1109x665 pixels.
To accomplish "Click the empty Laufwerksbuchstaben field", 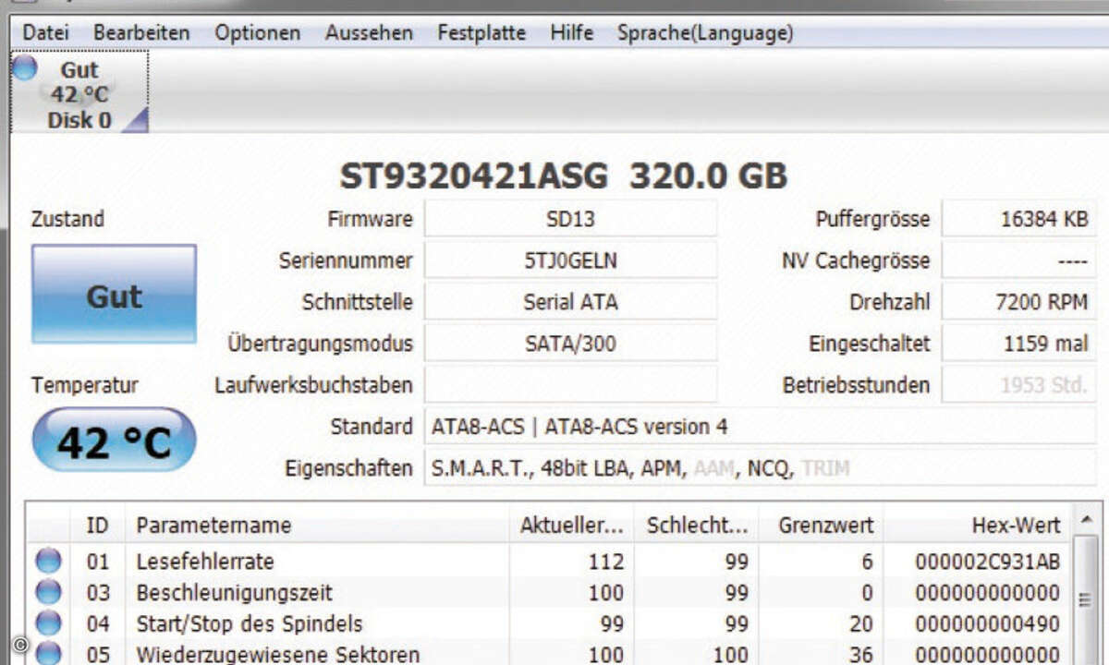I will pyautogui.click(x=570, y=384).
